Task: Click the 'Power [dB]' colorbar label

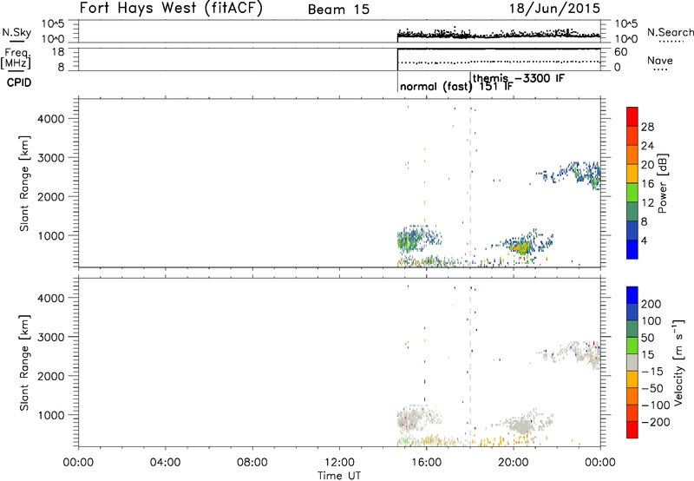Action: [663, 183]
